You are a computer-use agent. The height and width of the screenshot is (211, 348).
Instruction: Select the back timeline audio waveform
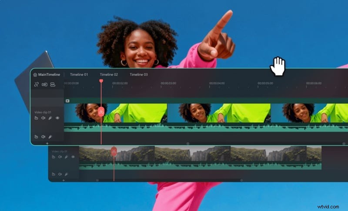tap(201, 166)
